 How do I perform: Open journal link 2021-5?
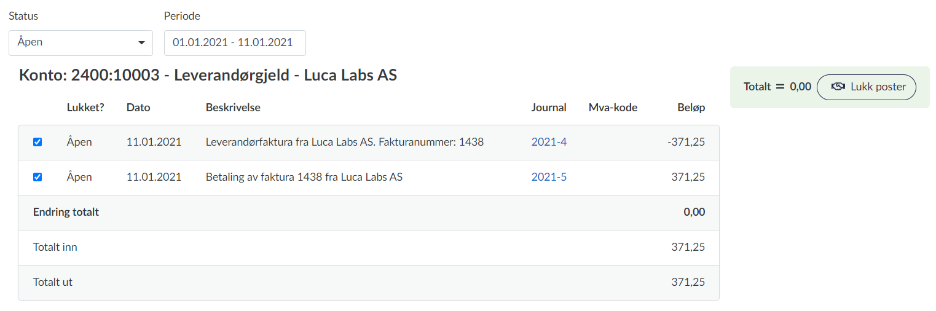(549, 177)
